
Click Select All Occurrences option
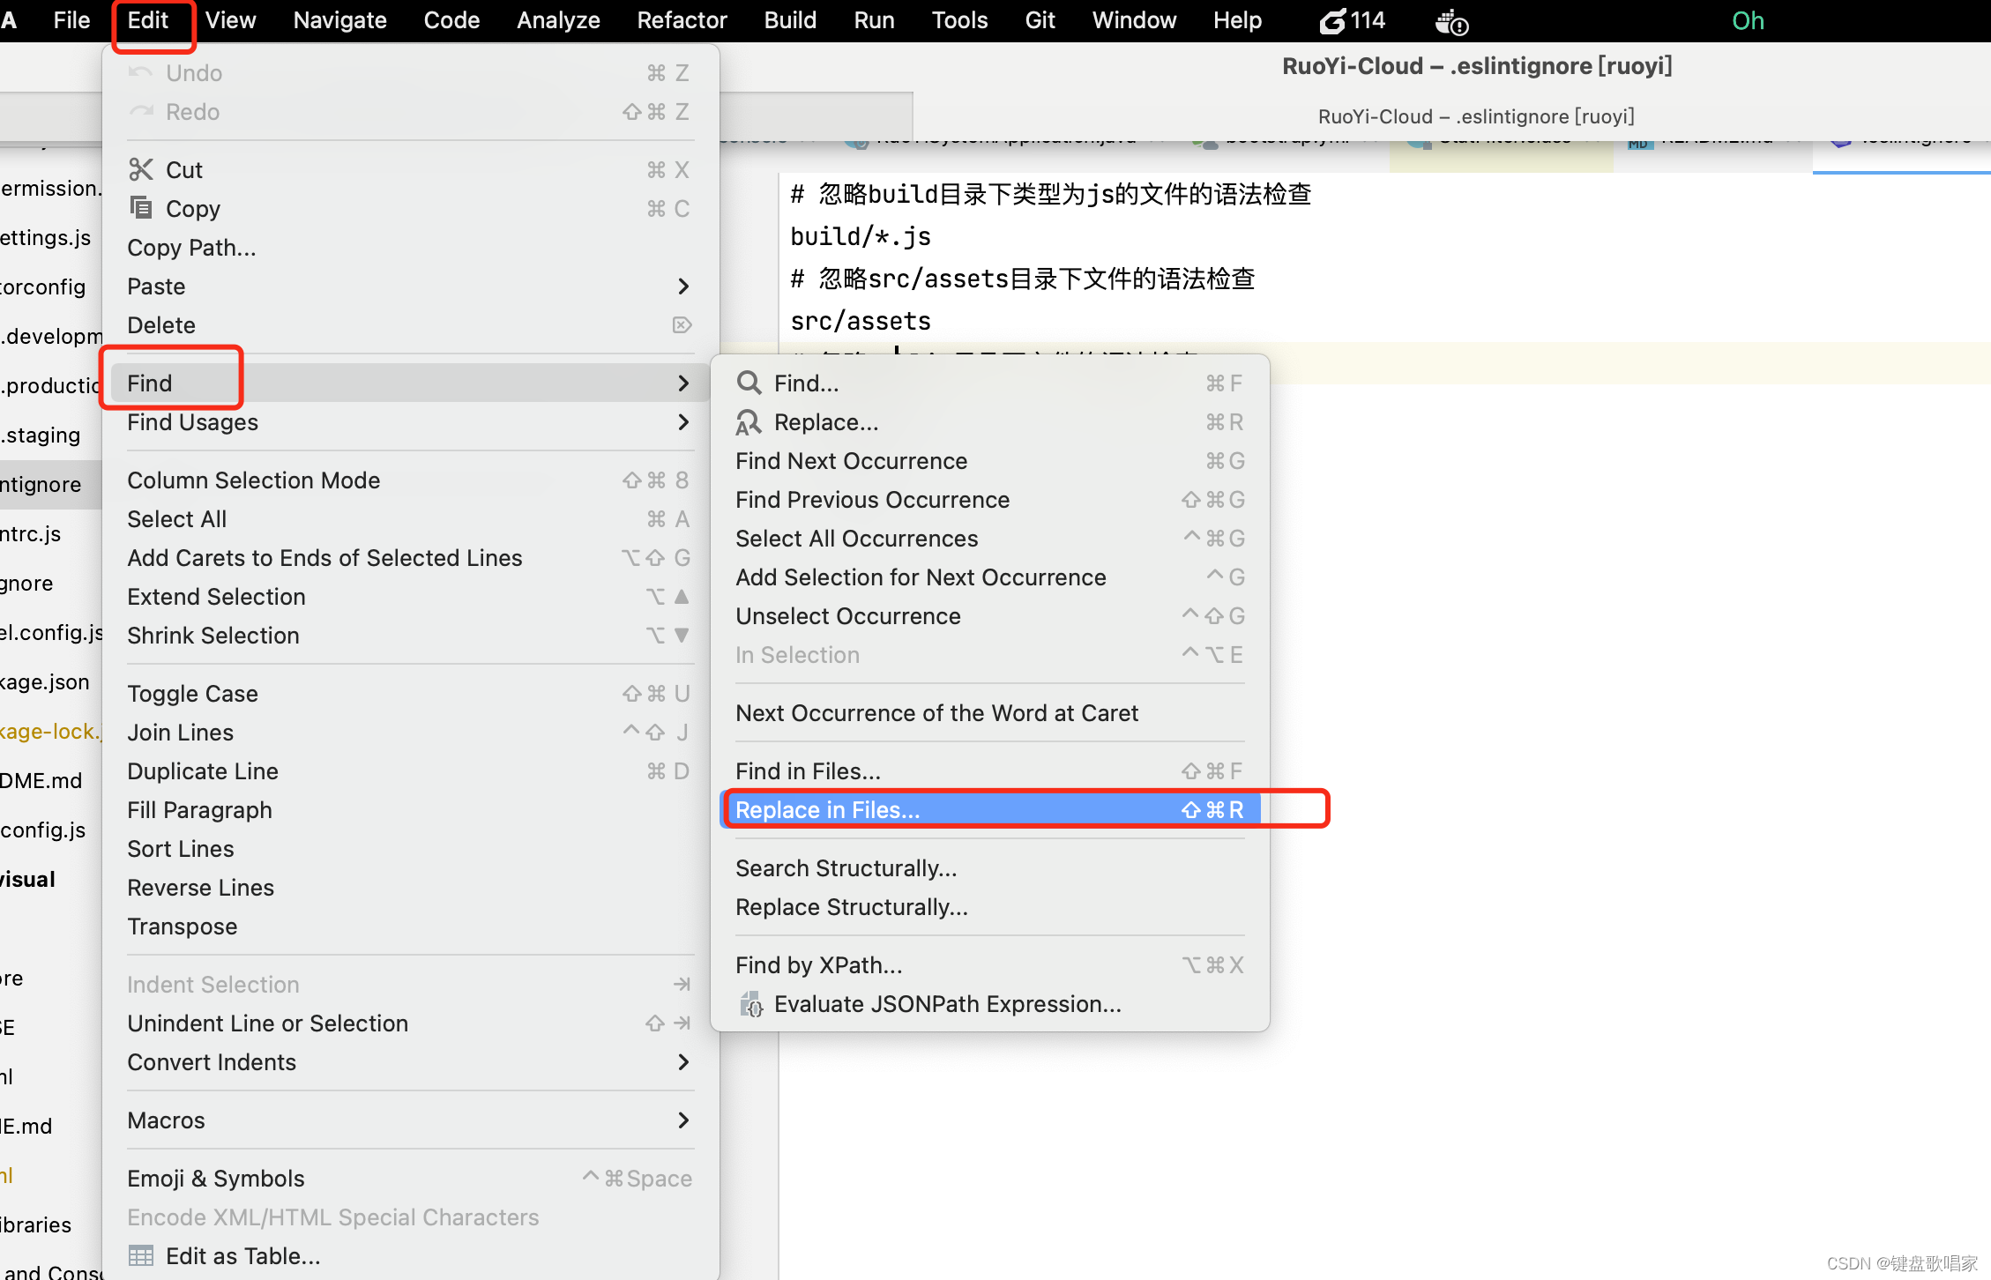click(x=859, y=539)
